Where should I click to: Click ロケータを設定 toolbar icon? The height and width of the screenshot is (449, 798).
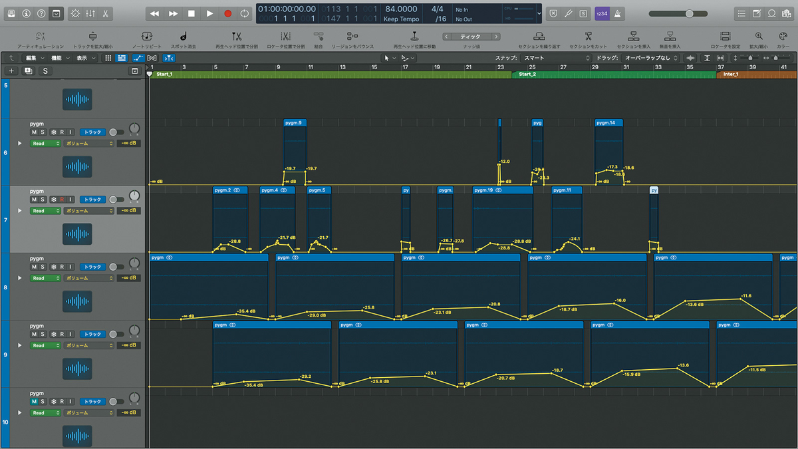pos(726,36)
